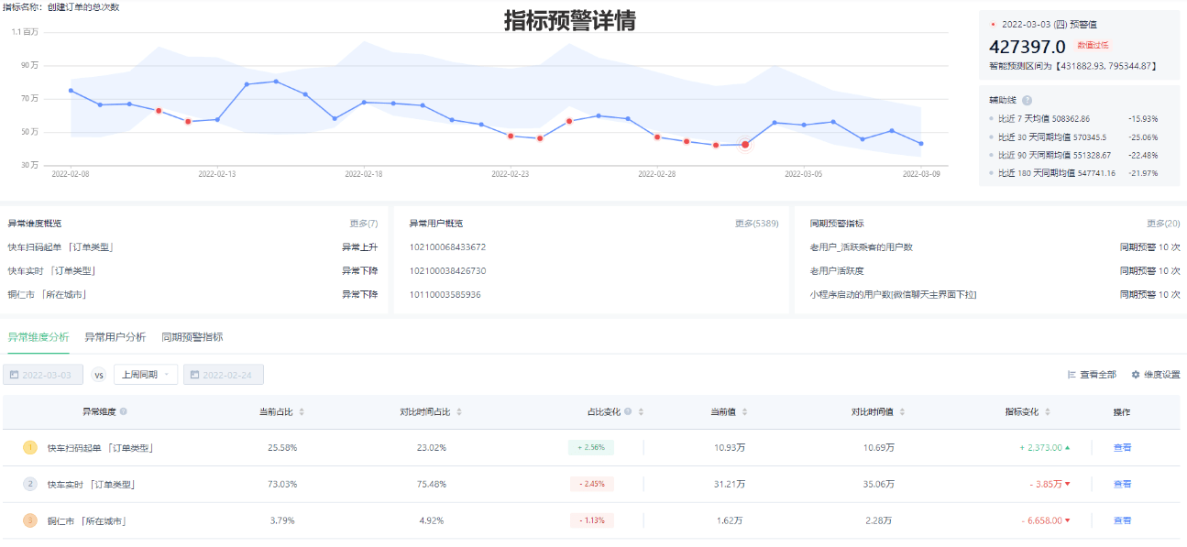
Task: Sort the table by 对比时间占比
Action: (459, 412)
